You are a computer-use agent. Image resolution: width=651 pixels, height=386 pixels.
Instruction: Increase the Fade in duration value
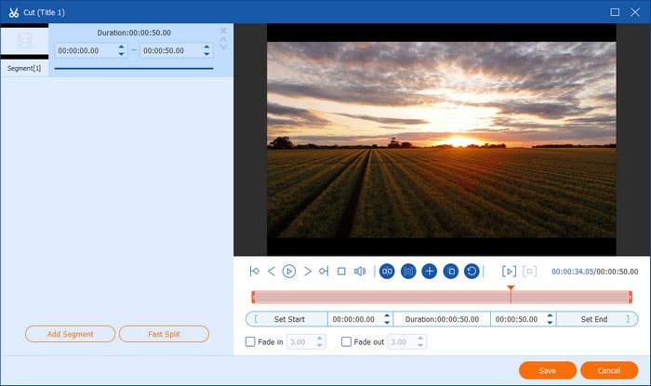coord(320,339)
